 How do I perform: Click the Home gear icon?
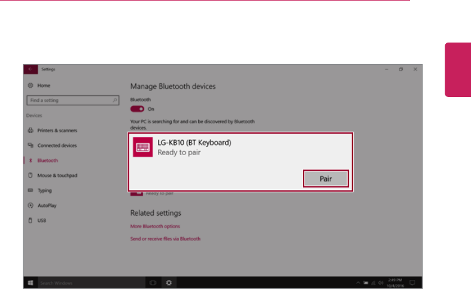[31, 86]
